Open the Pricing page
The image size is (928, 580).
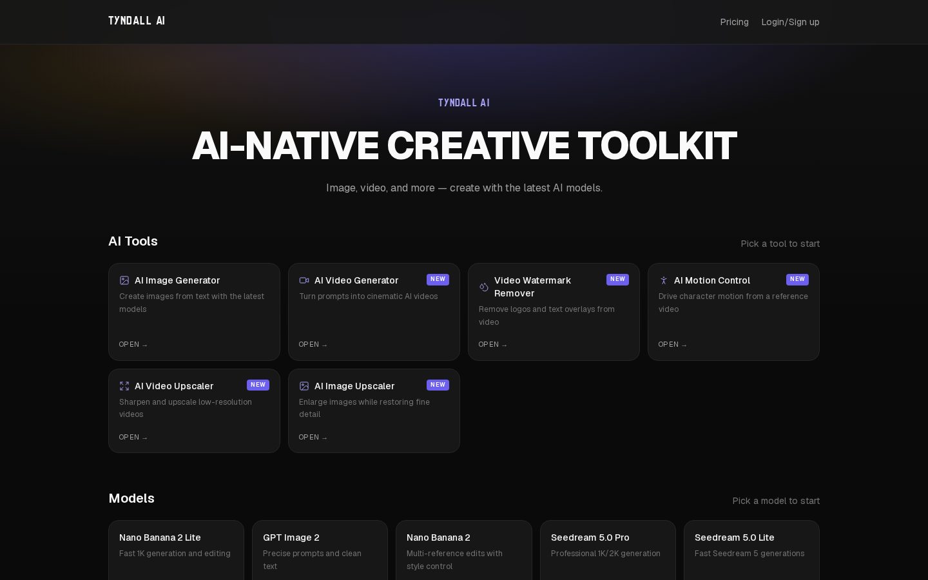734,22
